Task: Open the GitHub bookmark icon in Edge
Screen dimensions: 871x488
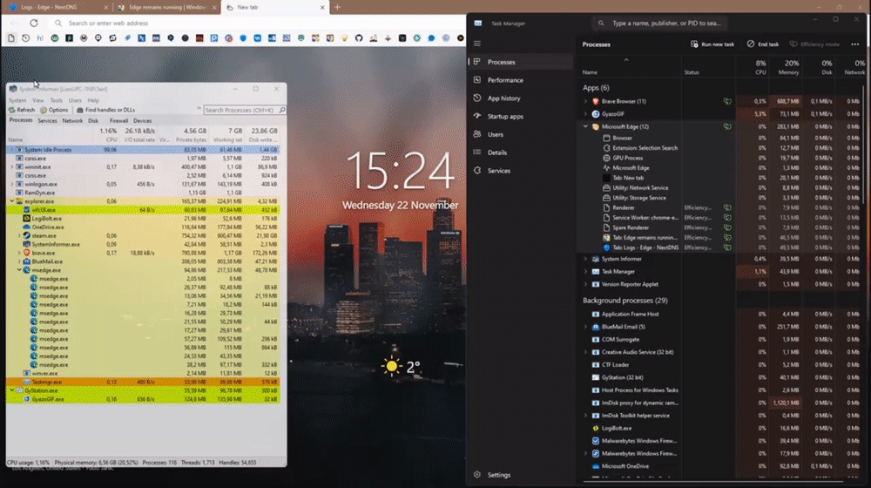Action: [x=359, y=37]
